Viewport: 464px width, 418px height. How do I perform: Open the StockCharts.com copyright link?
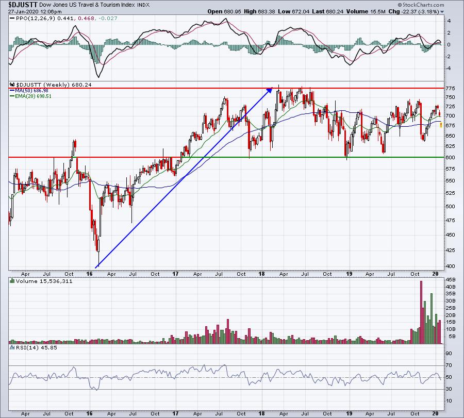421,5
